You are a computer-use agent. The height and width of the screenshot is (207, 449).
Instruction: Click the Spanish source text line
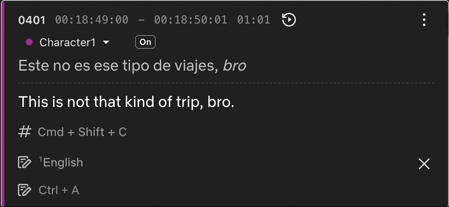pos(120,66)
